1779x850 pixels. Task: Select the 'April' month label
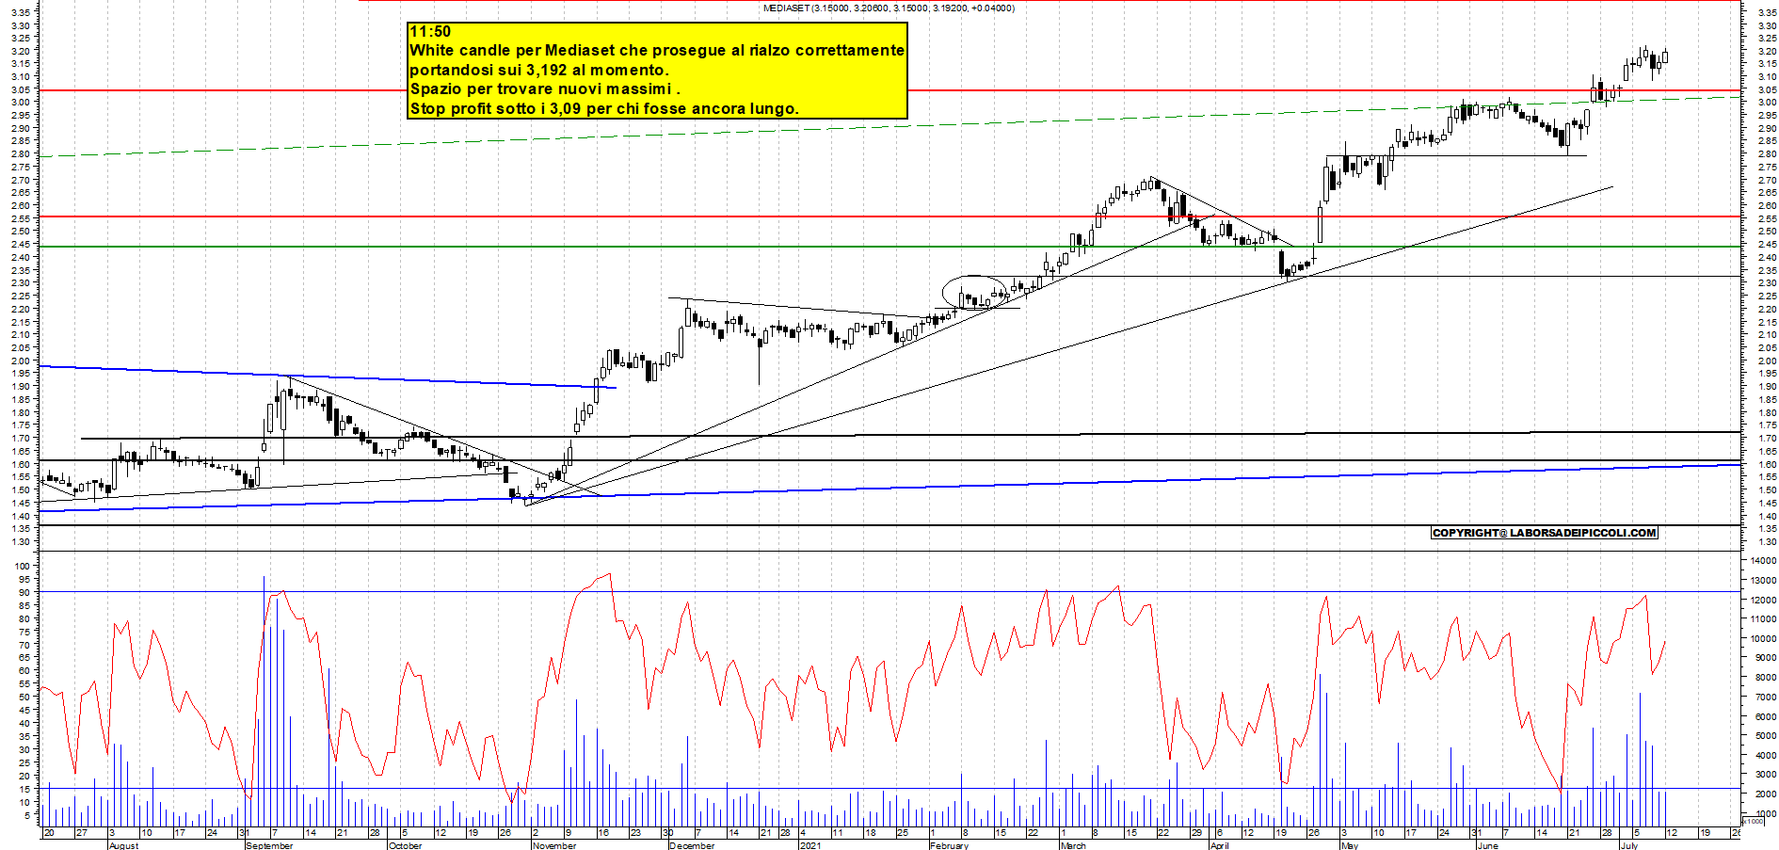tap(1219, 845)
